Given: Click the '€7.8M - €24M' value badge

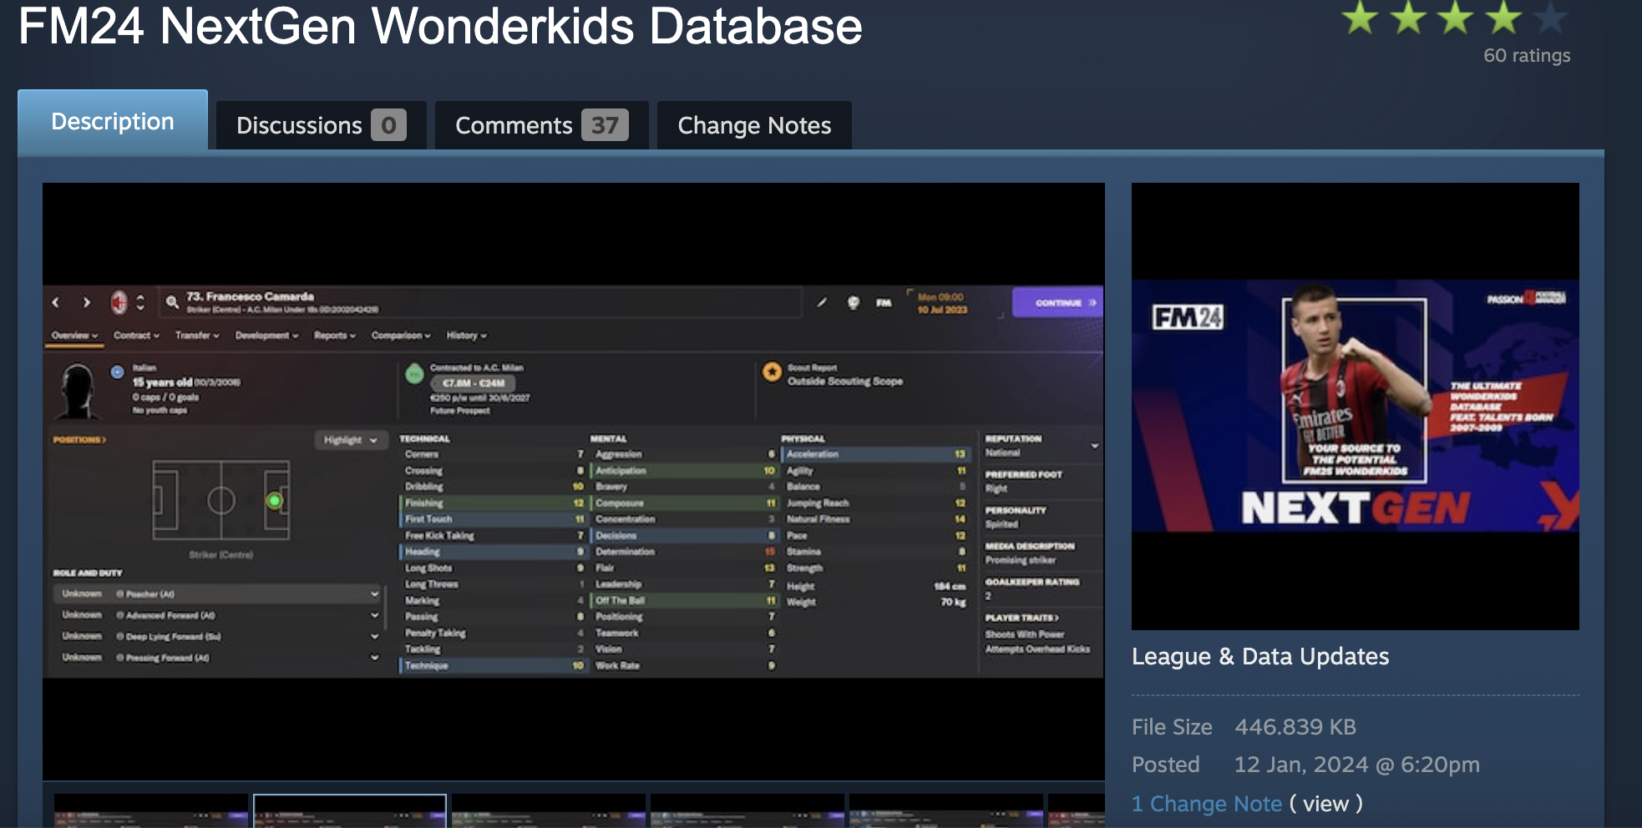Looking at the screenshot, I should (474, 383).
